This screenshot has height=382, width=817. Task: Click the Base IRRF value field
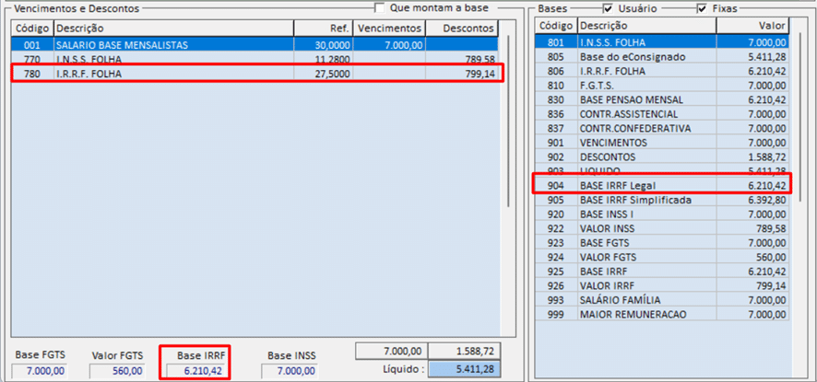194,371
